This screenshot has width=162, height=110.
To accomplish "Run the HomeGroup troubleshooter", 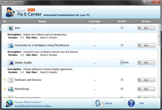I will pos(146,89).
